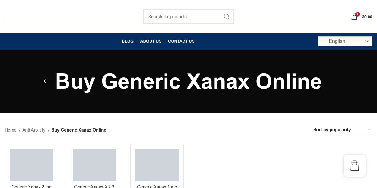This screenshot has width=377, height=188.
Task: Open the CONTACT US menu item
Action: point(181,41)
